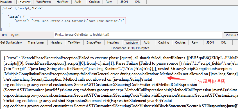This screenshot has width=238, height=109.
Task: Select the response TextView tab
Action: [x=74, y=42]
